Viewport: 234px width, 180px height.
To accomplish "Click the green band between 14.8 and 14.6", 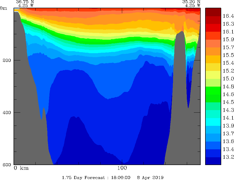I will tap(213, 90).
